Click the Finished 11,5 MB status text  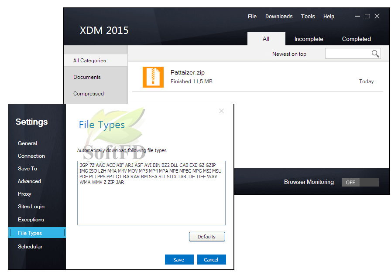(x=192, y=81)
